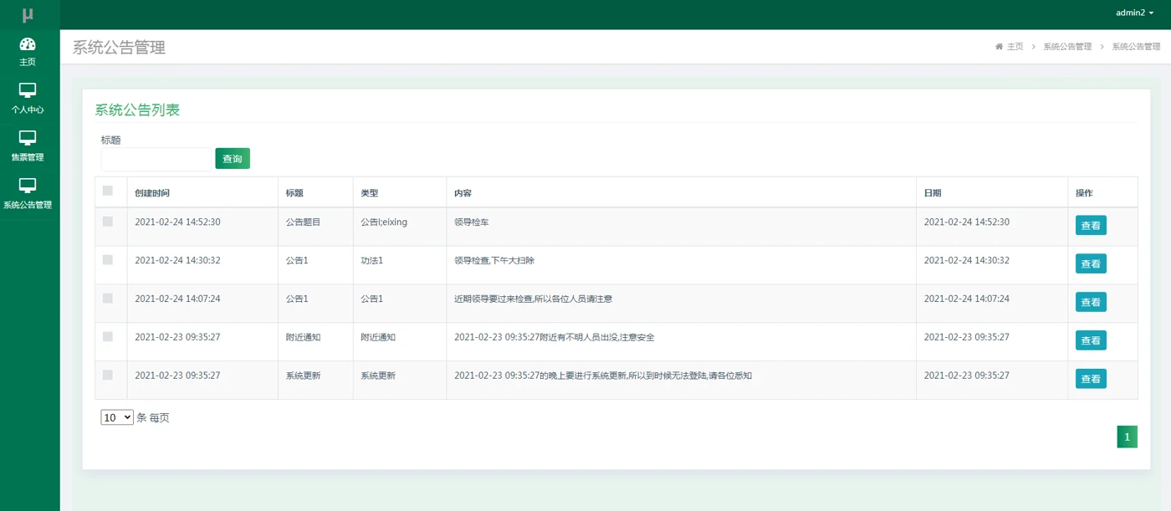The image size is (1171, 511).
Task: Click the 系统公告列表 panel heading
Action: (137, 110)
